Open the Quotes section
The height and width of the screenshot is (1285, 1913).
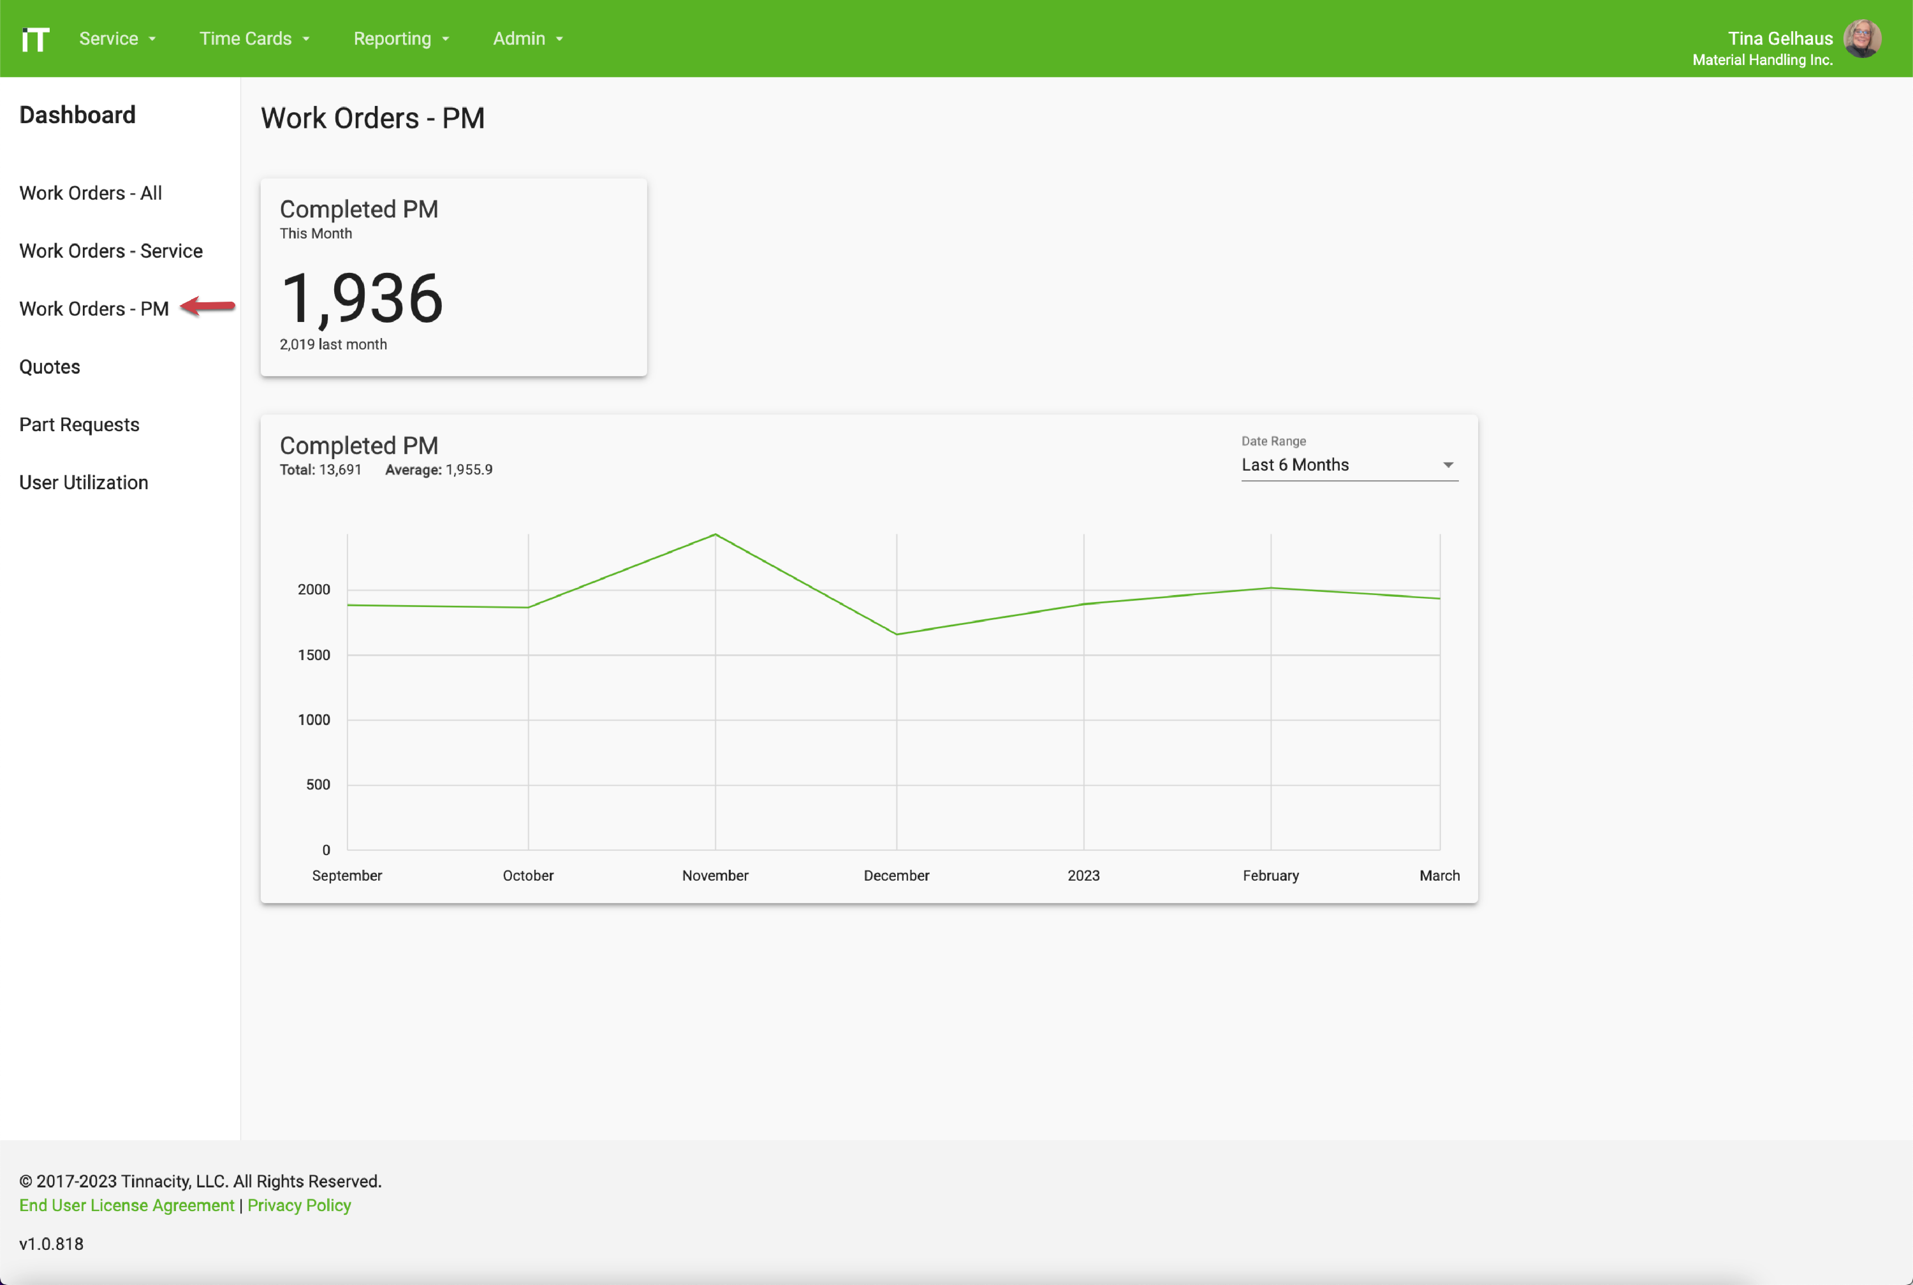point(49,366)
